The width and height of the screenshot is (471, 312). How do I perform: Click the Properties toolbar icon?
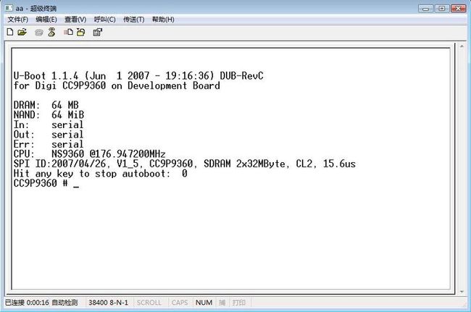click(97, 32)
